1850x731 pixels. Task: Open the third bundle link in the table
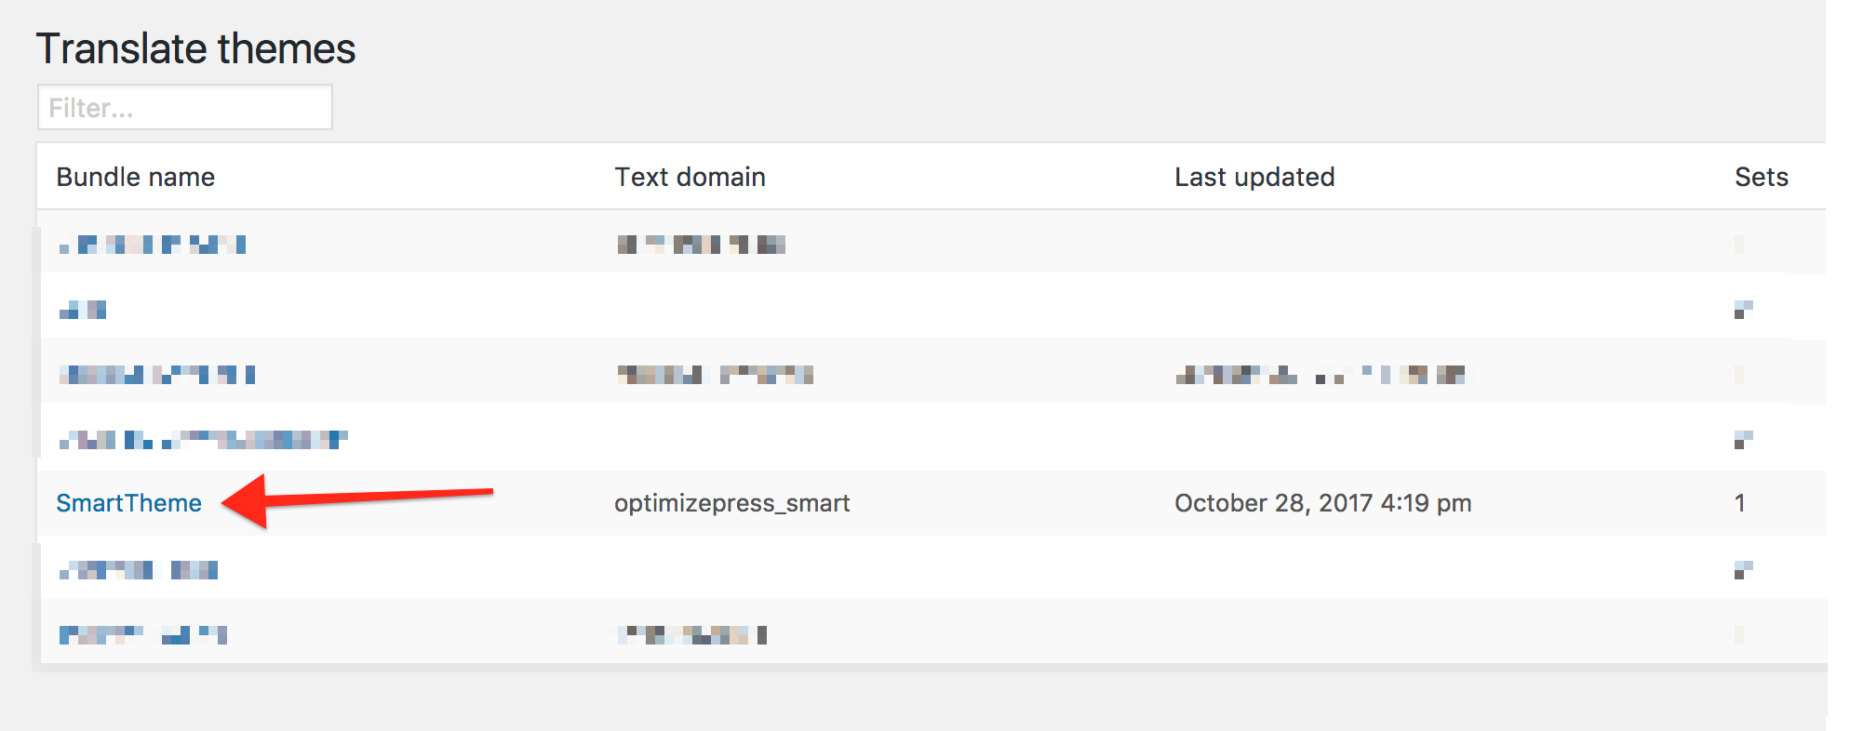[x=156, y=373]
